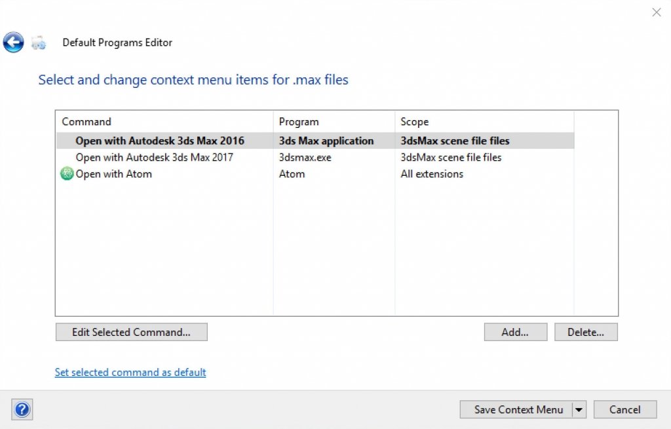This screenshot has height=429, width=671.
Task: Sort by the Program column header
Action: [x=334, y=122]
